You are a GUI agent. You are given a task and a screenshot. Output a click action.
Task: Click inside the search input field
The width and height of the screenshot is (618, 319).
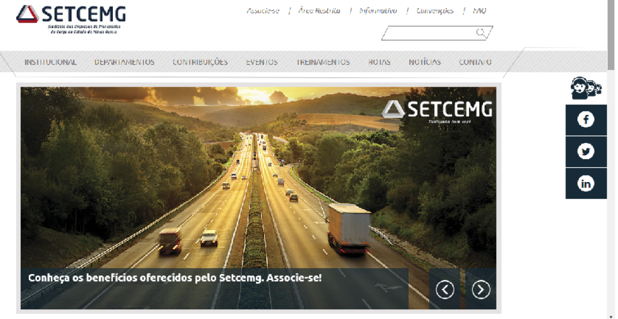click(429, 33)
